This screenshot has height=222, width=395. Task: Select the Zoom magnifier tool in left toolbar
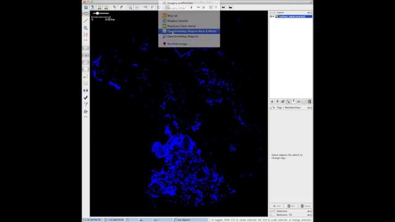[x=86, y=28]
